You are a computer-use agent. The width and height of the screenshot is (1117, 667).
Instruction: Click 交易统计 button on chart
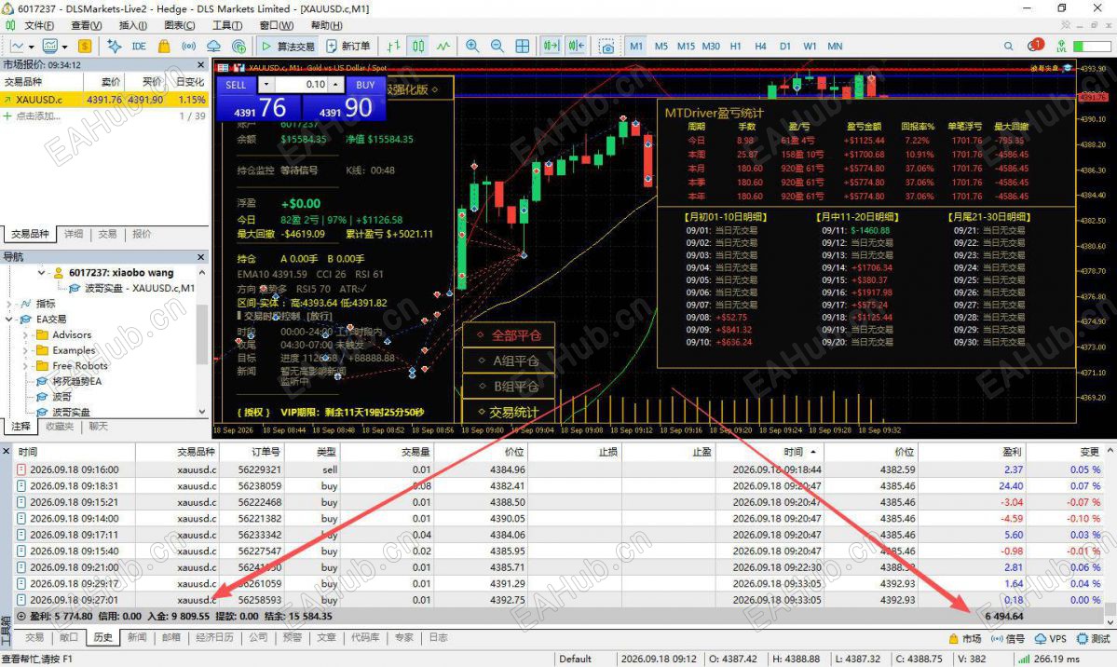[x=509, y=412]
